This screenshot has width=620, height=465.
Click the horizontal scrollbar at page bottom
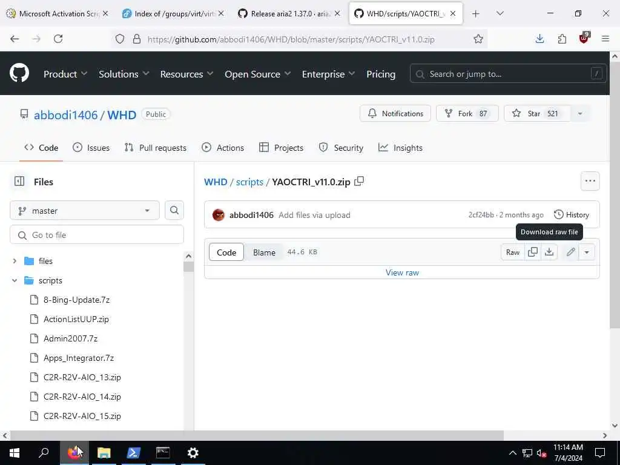256,435
